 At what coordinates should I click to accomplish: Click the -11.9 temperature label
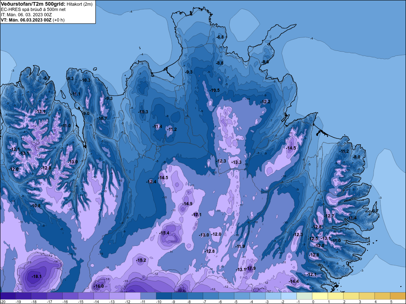click(x=240, y=246)
